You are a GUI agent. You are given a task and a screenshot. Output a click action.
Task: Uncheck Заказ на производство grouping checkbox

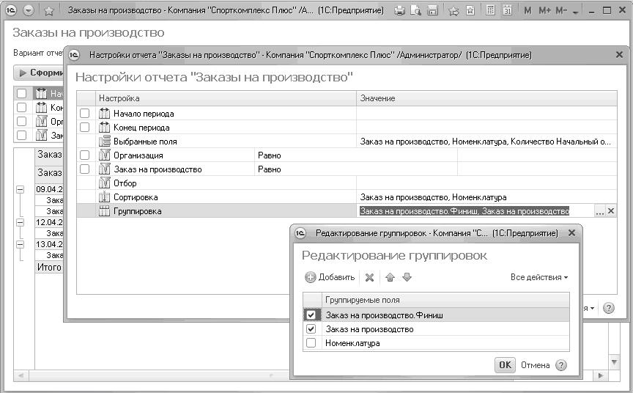pyautogui.click(x=311, y=328)
